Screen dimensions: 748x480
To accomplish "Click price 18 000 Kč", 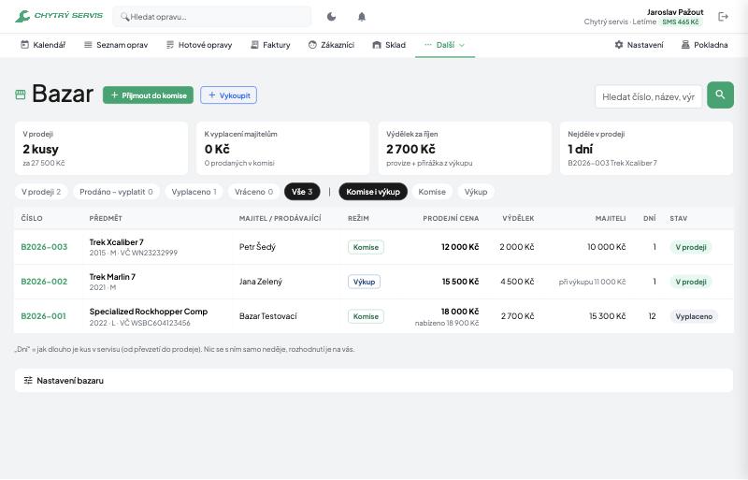I will click(x=460, y=312).
